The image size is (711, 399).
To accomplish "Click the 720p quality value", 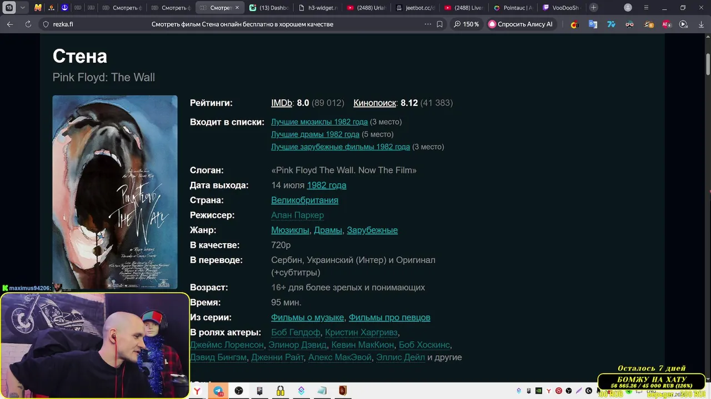I will (x=281, y=245).
